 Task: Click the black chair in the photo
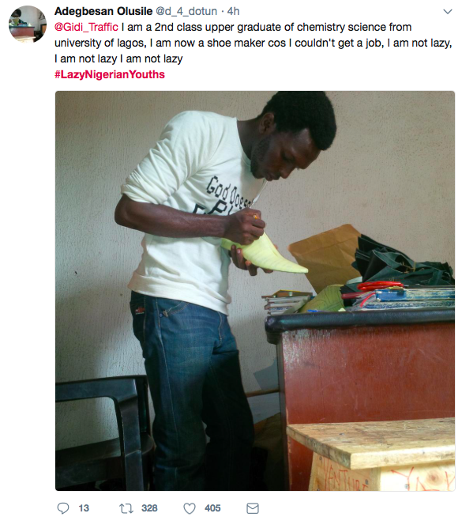103,432
